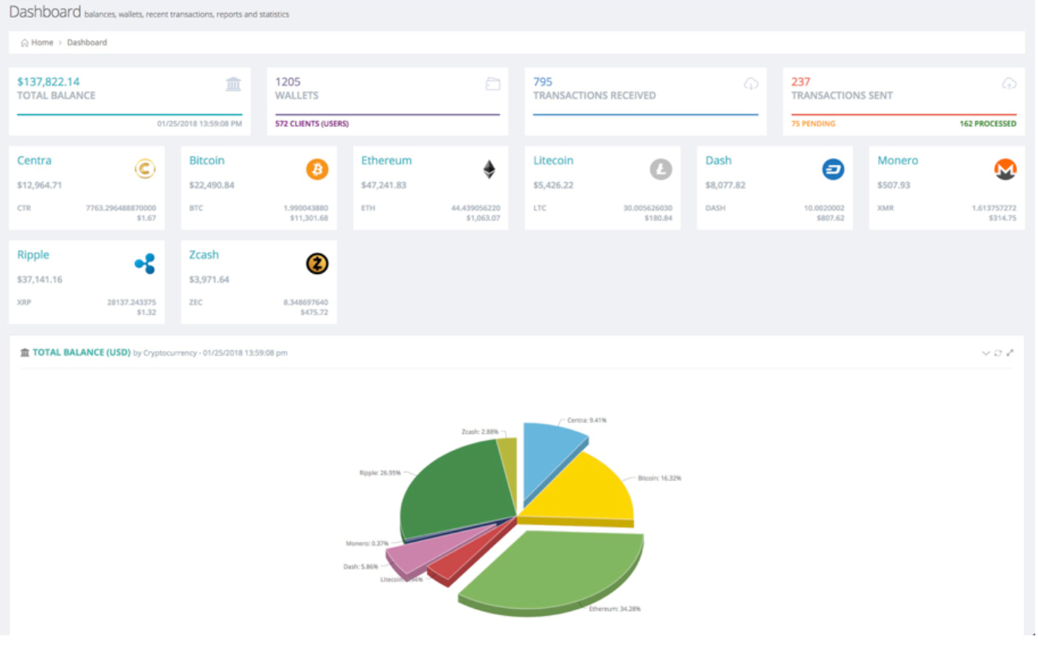Click the Ripple blue logo icon
This screenshot has height=656, width=1038.
(145, 264)
